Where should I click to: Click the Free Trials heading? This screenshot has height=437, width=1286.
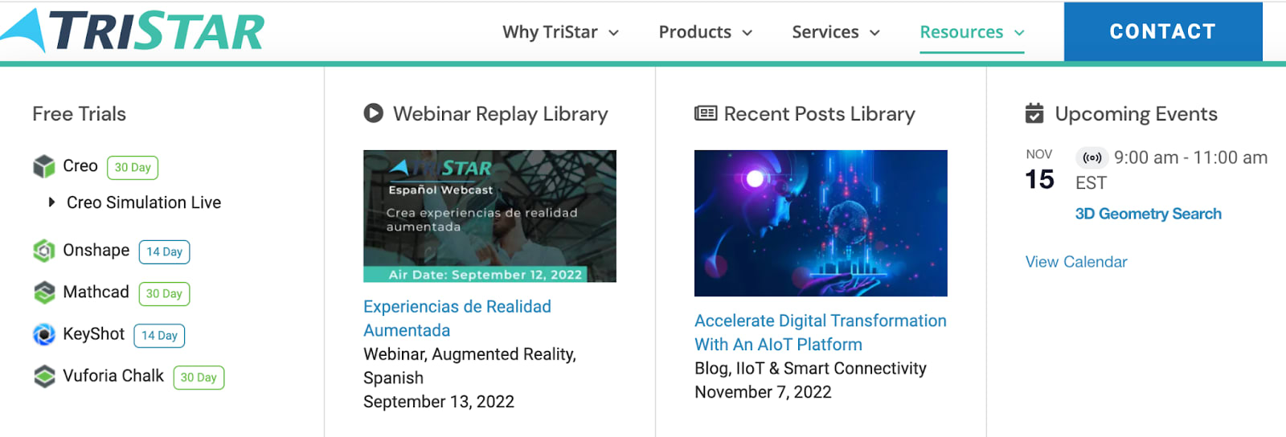pyautogui.click(x=80, y=113)
